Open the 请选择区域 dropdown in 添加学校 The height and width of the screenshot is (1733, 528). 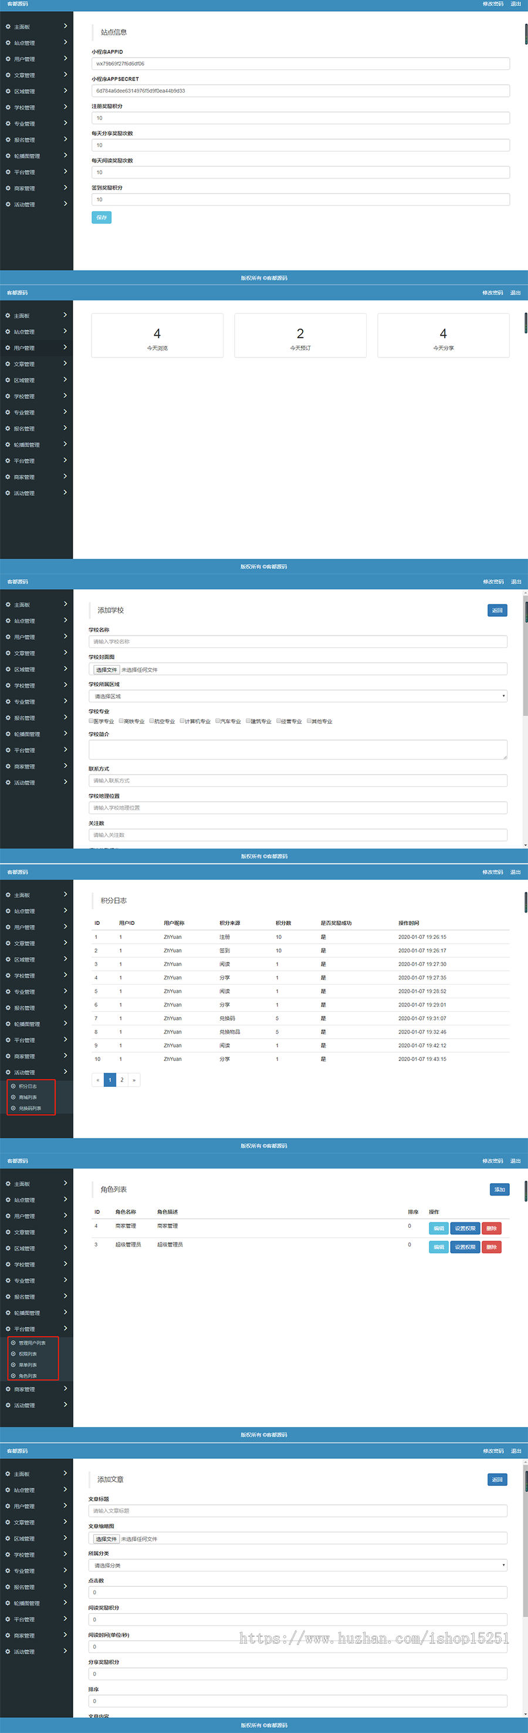tap(297, 696)
